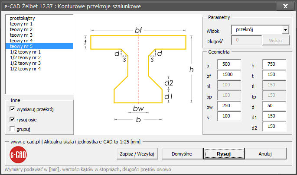Click the 'tl' disabled field
This screenshot has height=175, width=297.
pyautogui.click(x=274, y=85)
